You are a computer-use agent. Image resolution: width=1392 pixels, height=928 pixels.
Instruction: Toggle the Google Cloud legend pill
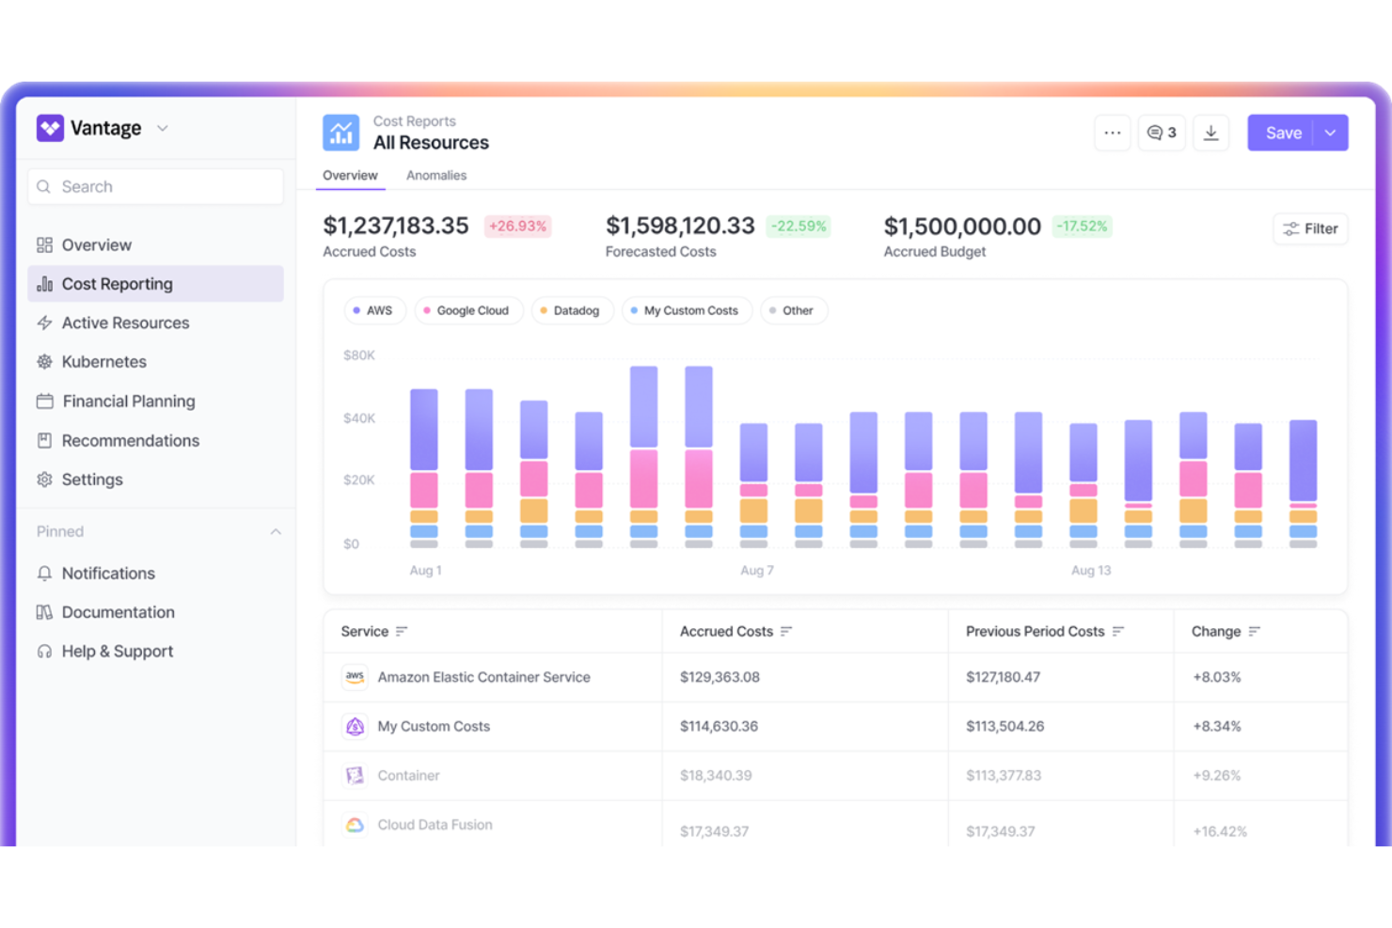[x=468, y=310]
